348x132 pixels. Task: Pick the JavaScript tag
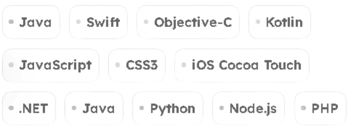point(50,65)
